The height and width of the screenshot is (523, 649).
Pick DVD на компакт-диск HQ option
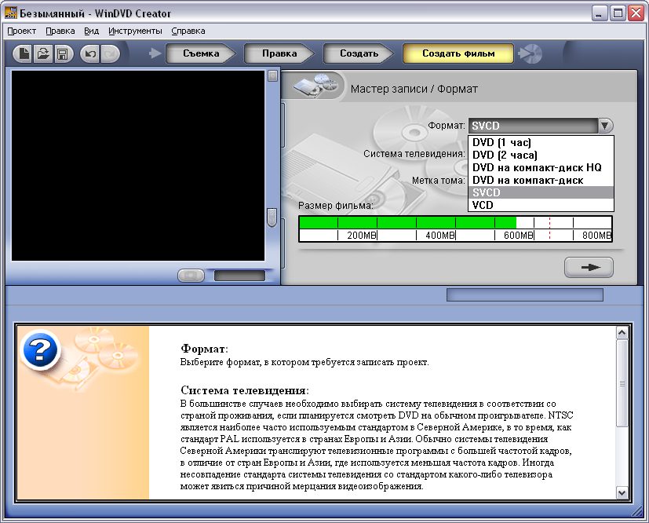coord(536,167)
